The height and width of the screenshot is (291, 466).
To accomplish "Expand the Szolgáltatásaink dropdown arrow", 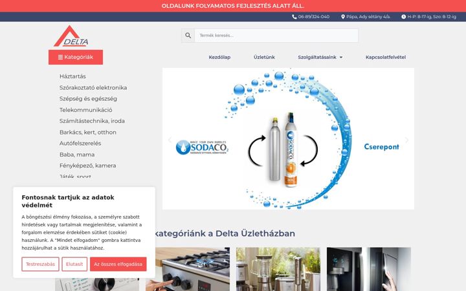I will pos(341,58).
